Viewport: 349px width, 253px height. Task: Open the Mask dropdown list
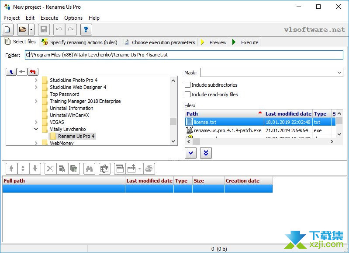pyautogui.click(x=339, y=73)
